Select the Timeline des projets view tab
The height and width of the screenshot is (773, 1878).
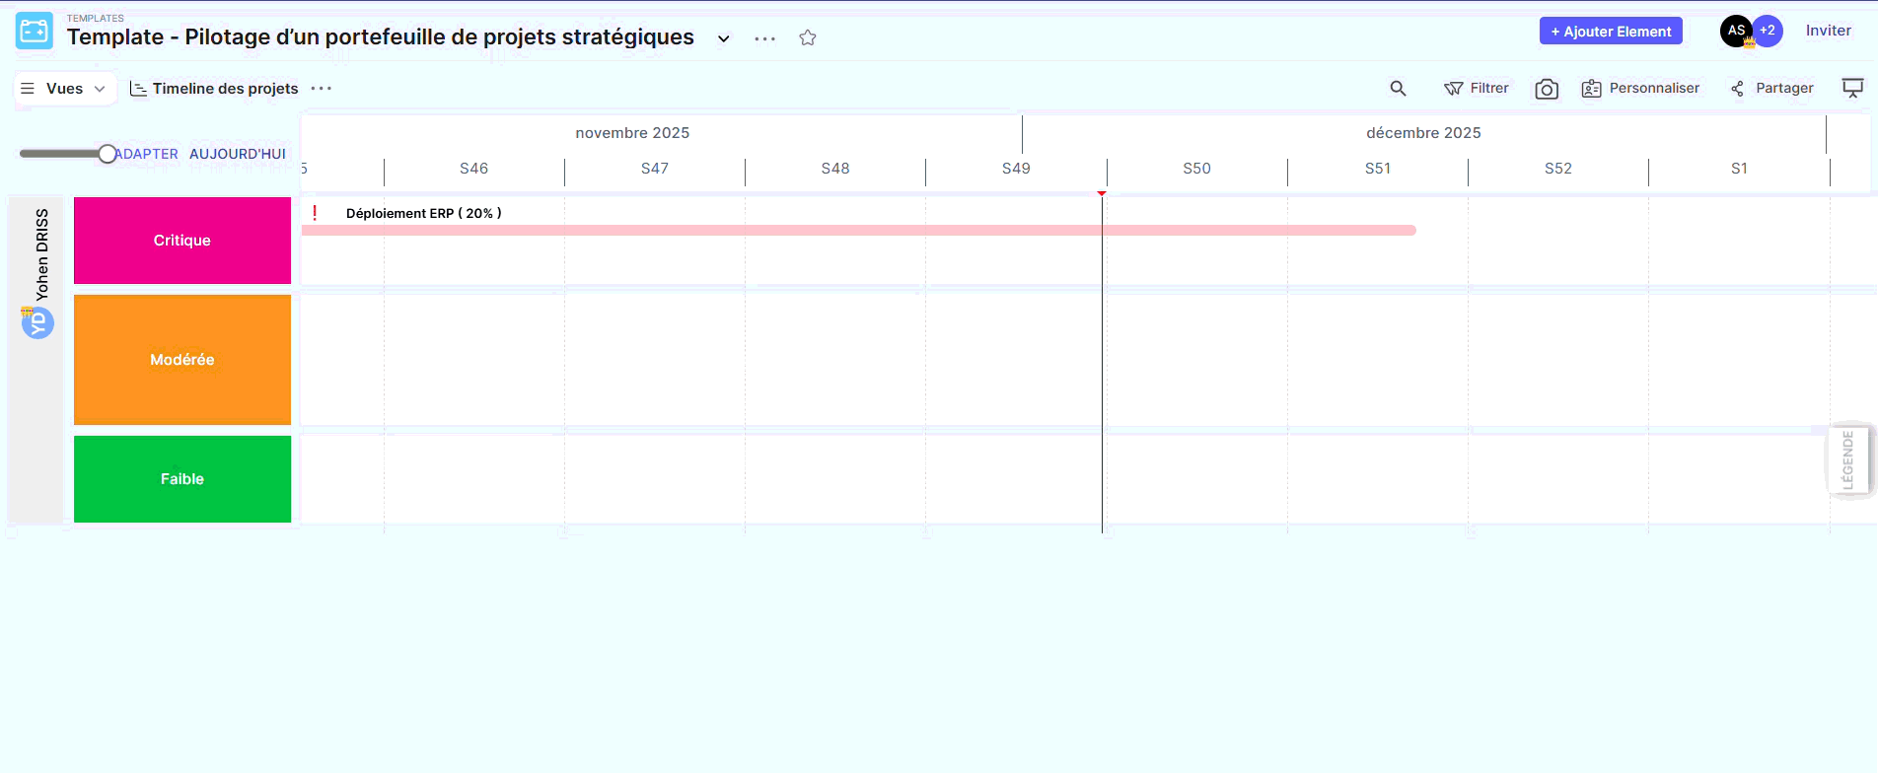pyautogui.click(x=215, y=89)
